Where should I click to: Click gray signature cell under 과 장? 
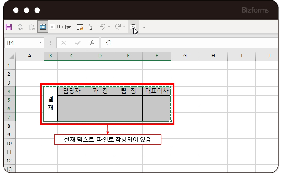click(100, 108)
